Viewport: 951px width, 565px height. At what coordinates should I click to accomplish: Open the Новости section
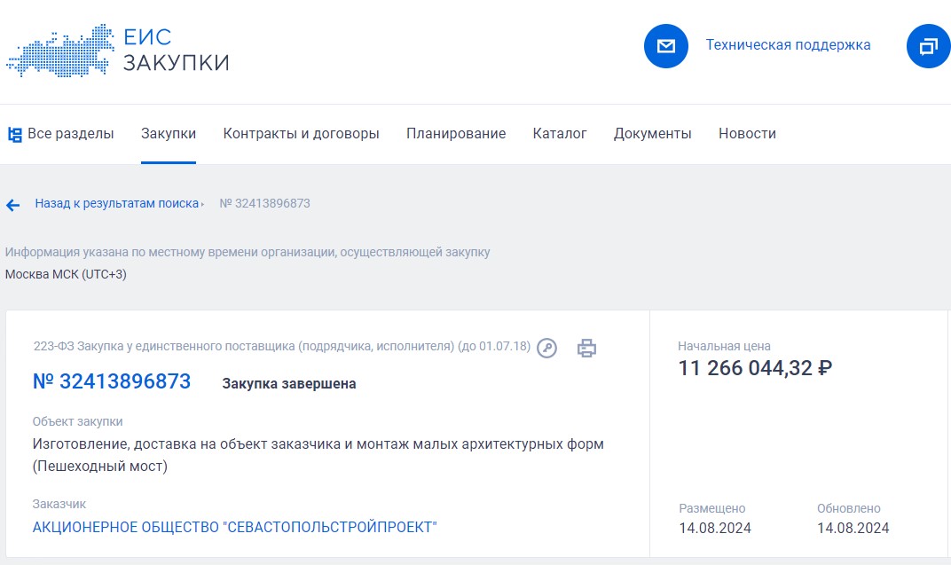click(747, 133)
